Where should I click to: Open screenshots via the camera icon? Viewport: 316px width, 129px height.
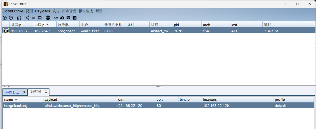click(75, 18)
